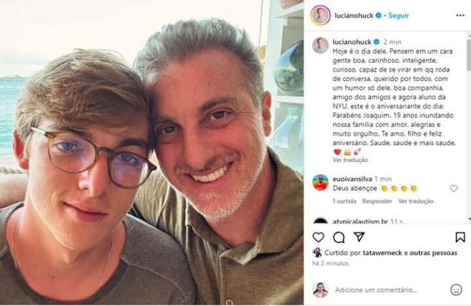471x306 pixels.
Task: Reply to the comment with Responder
Action: [377, 201]
